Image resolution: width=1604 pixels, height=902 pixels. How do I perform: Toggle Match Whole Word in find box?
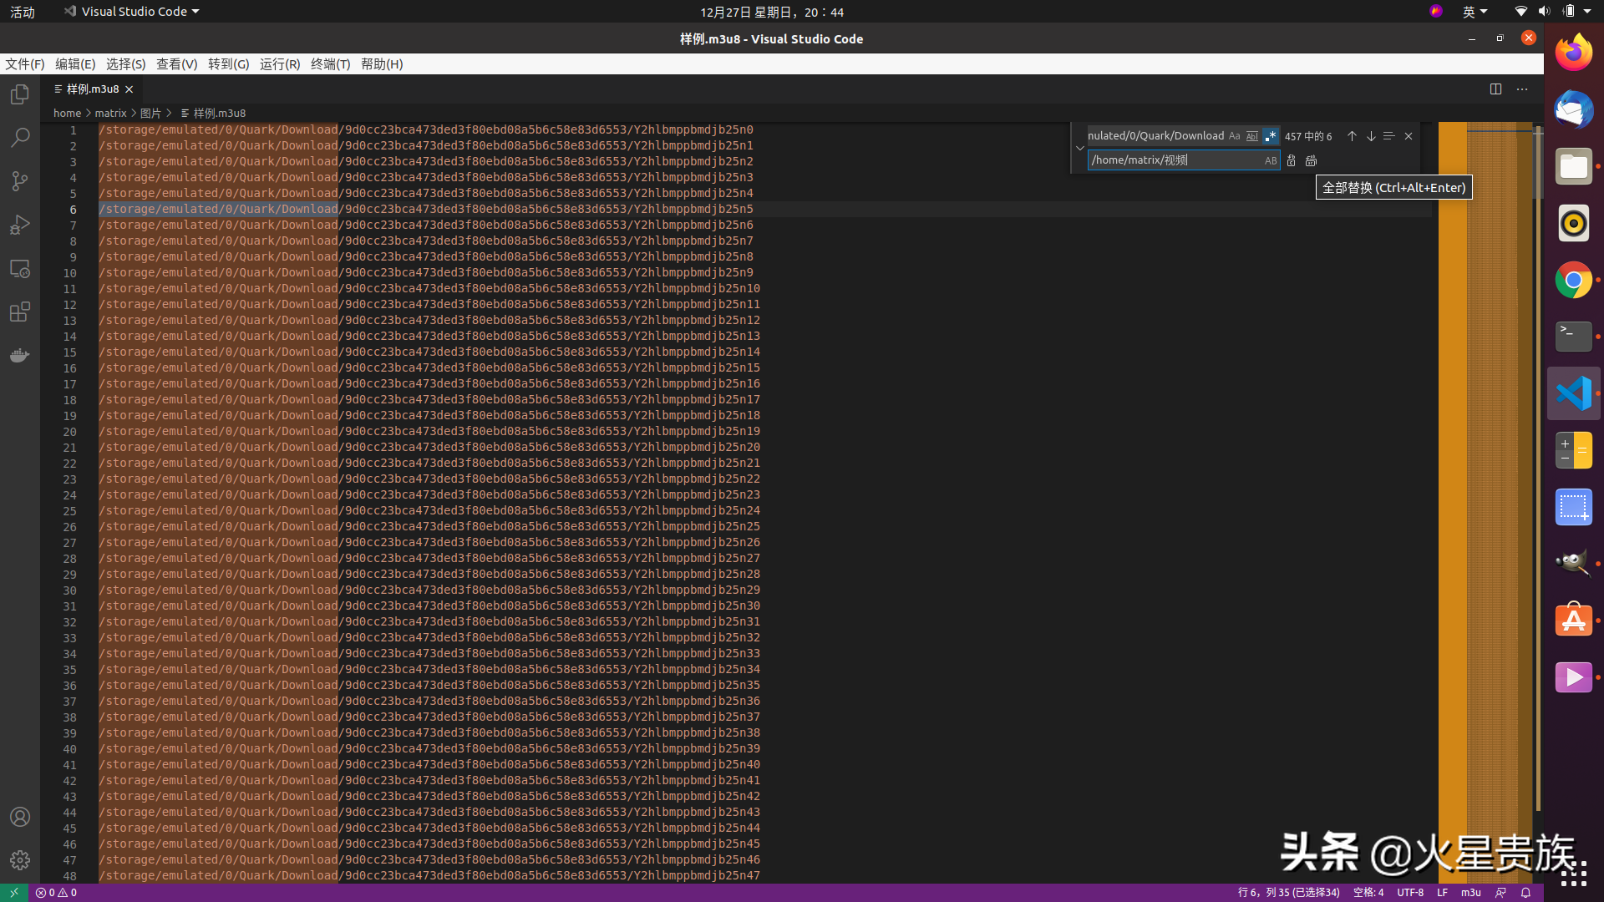click(x=1252, y=136)
